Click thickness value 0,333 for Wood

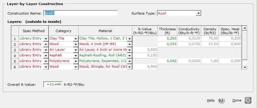167,44
